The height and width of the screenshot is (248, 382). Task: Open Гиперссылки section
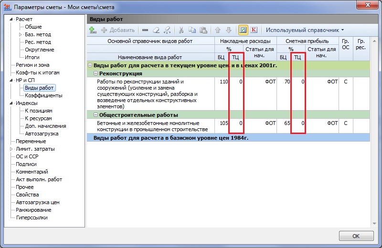tap(32, 217)
